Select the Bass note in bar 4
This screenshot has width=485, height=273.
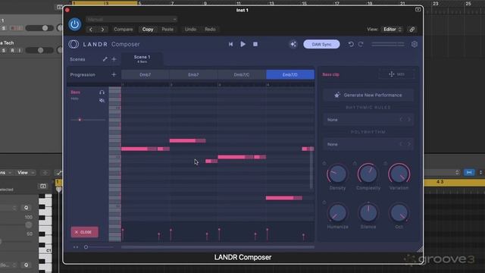(283, 198)
